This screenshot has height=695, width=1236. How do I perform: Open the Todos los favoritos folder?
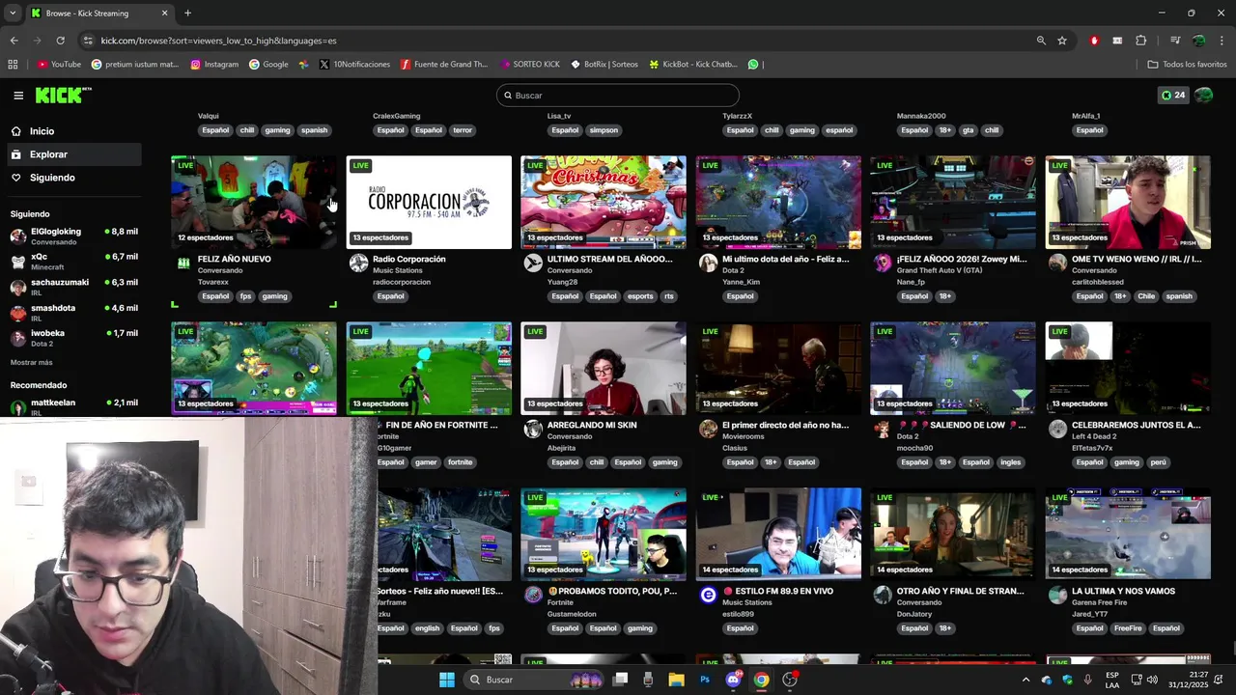click(1187, 65)
